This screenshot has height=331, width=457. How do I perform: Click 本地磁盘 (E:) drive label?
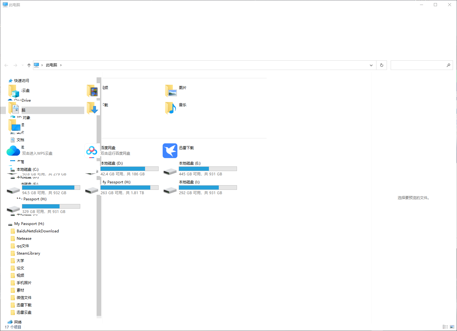click(x=190, y=163)
